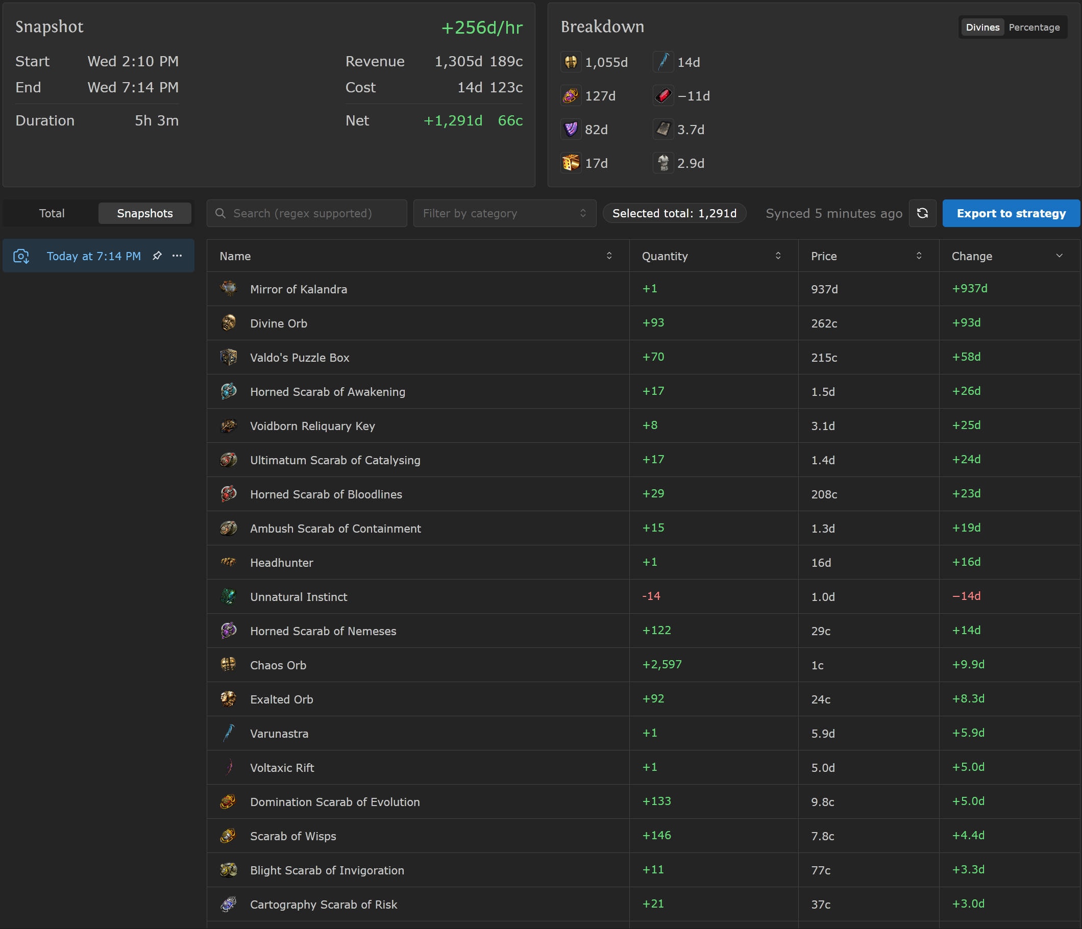This screenshot has height=929, width=1082.
Task: Switch the breakdown to Percentage view
Action: point(1034,28)
